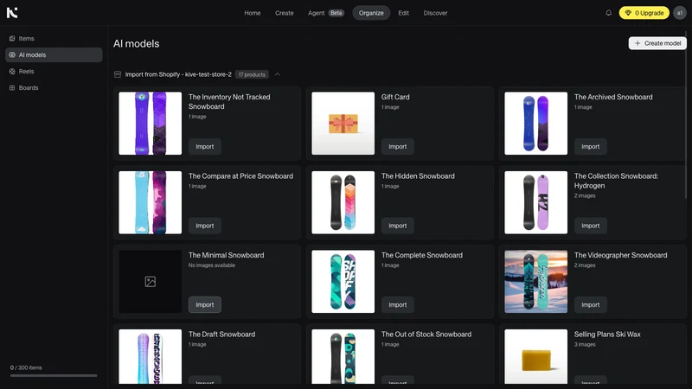Image resolution: width=692 pixels, height=389 pixels.
Task: Click the Beta badge next to Agent
Action: (336, 13)
